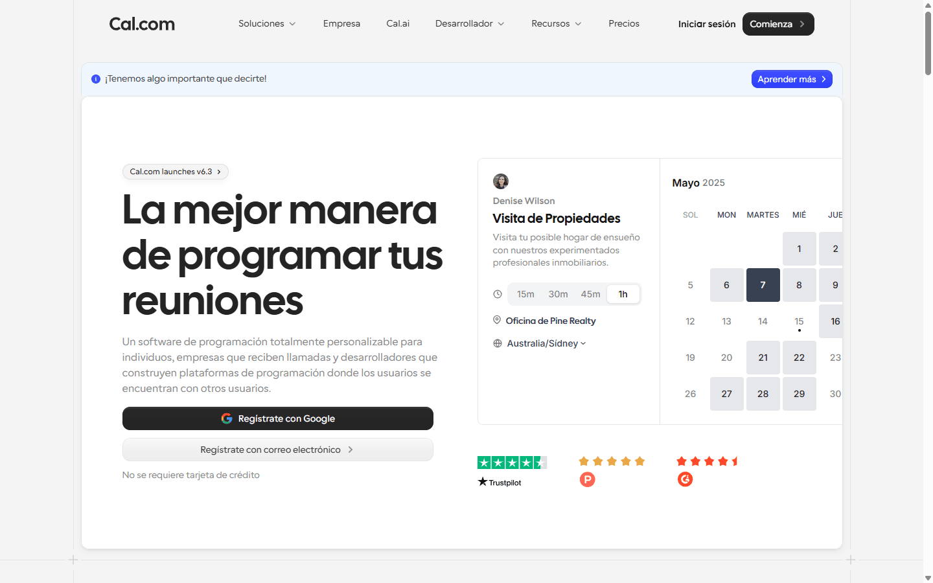Click the location pin icon
Image resolution: width=933 pixels, height=583 pixels.
(x=497, y=320)
